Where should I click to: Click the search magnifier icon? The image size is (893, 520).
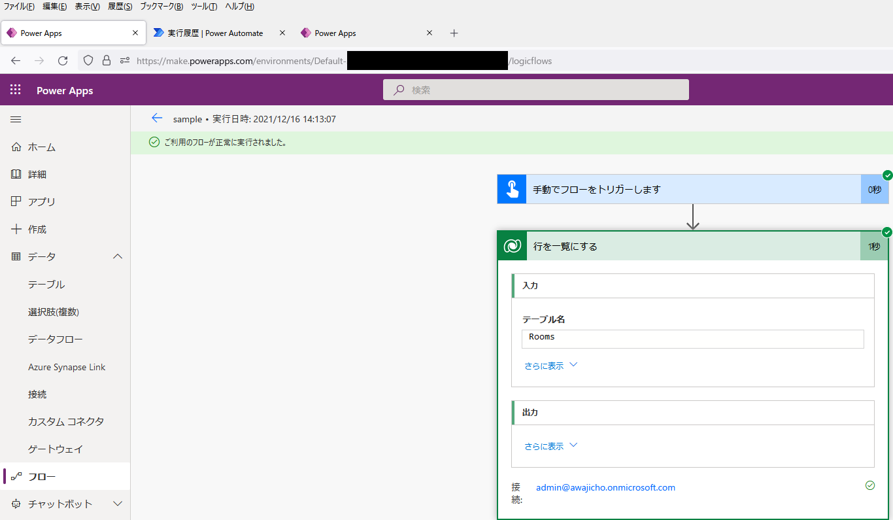398,90
